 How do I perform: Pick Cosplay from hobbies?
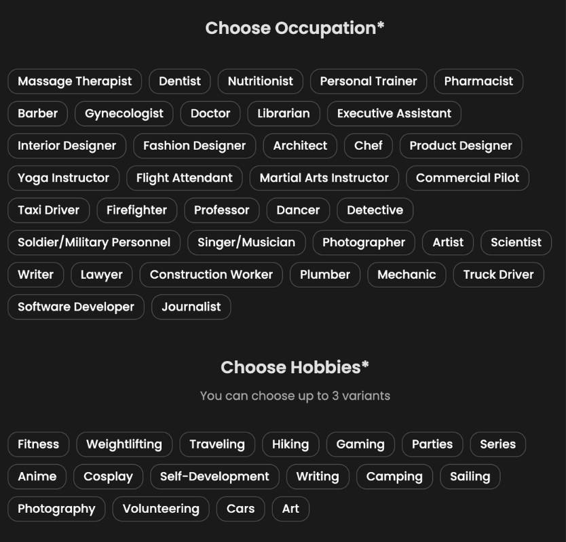pos(107,476)
